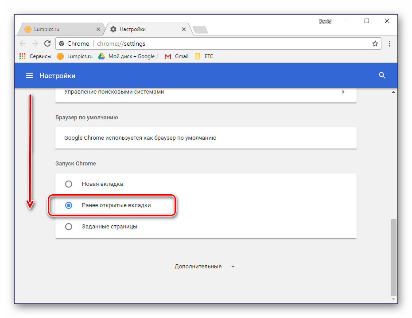
Task: Click the Google Drive bookmark icon
Action: click(x=101, y=56)
